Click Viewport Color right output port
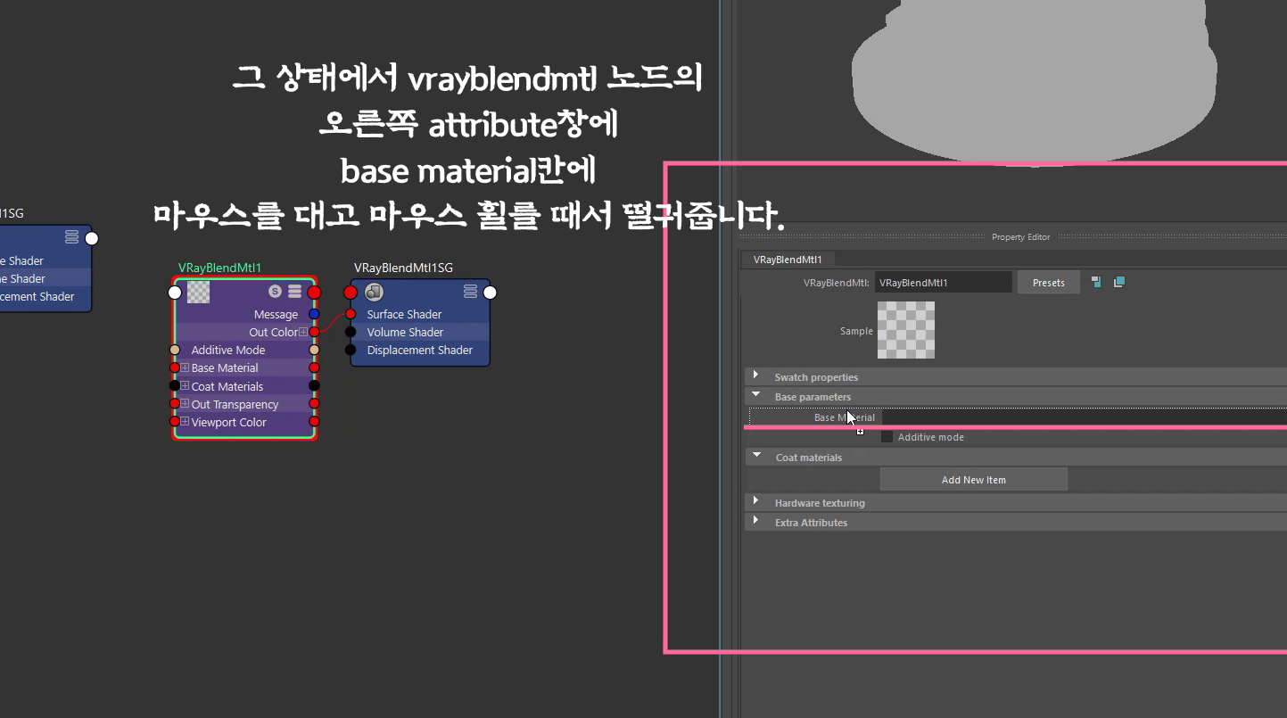Viewport: 1287px width, 718px height. click(314, 422)
